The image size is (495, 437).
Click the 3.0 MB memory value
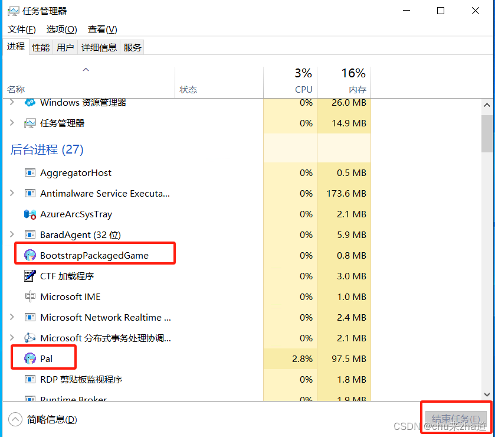(x=352, y=276)
